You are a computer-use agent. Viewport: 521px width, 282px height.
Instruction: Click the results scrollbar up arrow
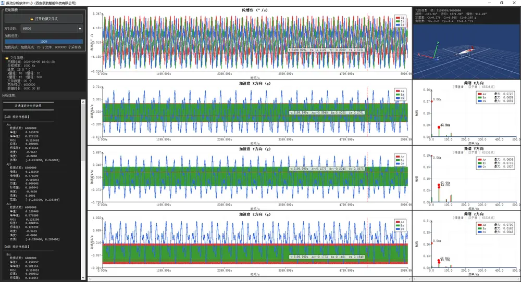(x=83, y=102)
